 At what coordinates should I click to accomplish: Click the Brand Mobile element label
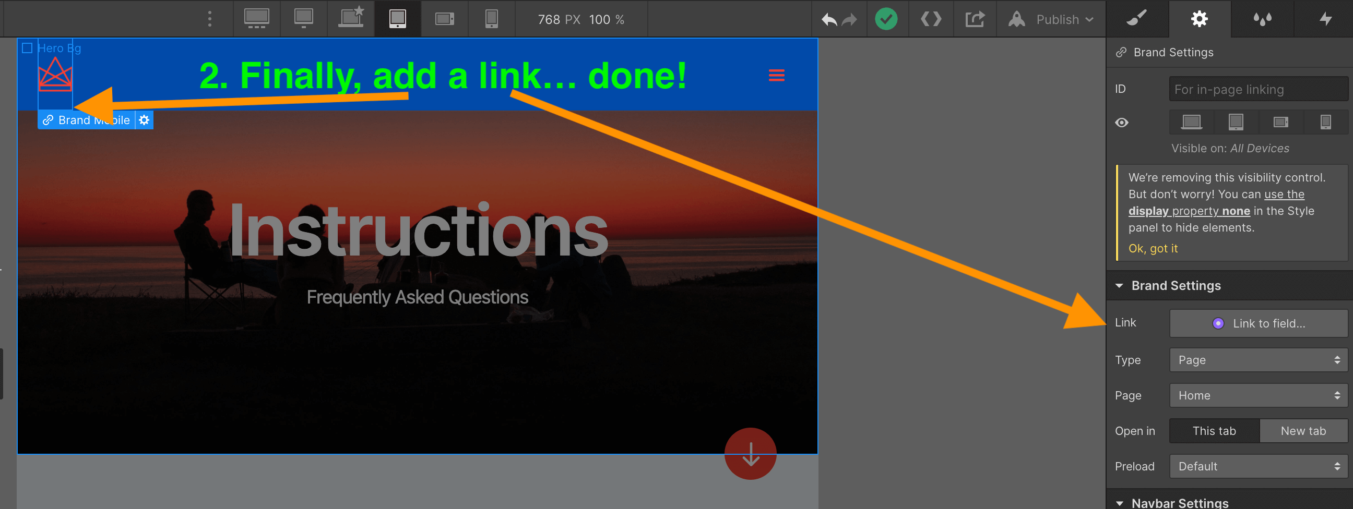pos(87,120)
